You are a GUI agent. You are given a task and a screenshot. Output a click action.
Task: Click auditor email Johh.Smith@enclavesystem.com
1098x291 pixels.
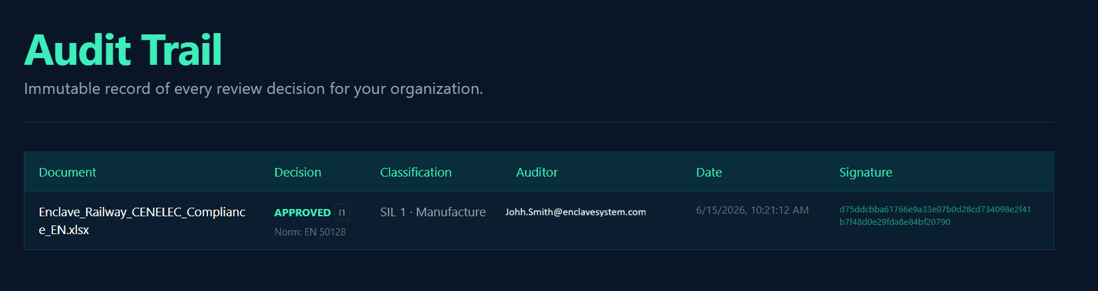(x=575, y=212)
